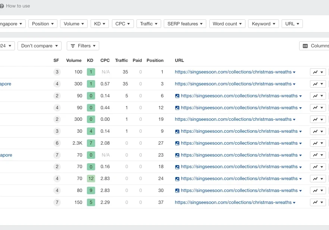The image size is (329, 230).
Task: Open the SERP features filter dropdown
Action: pyautogui.click(x=185, y=24)
